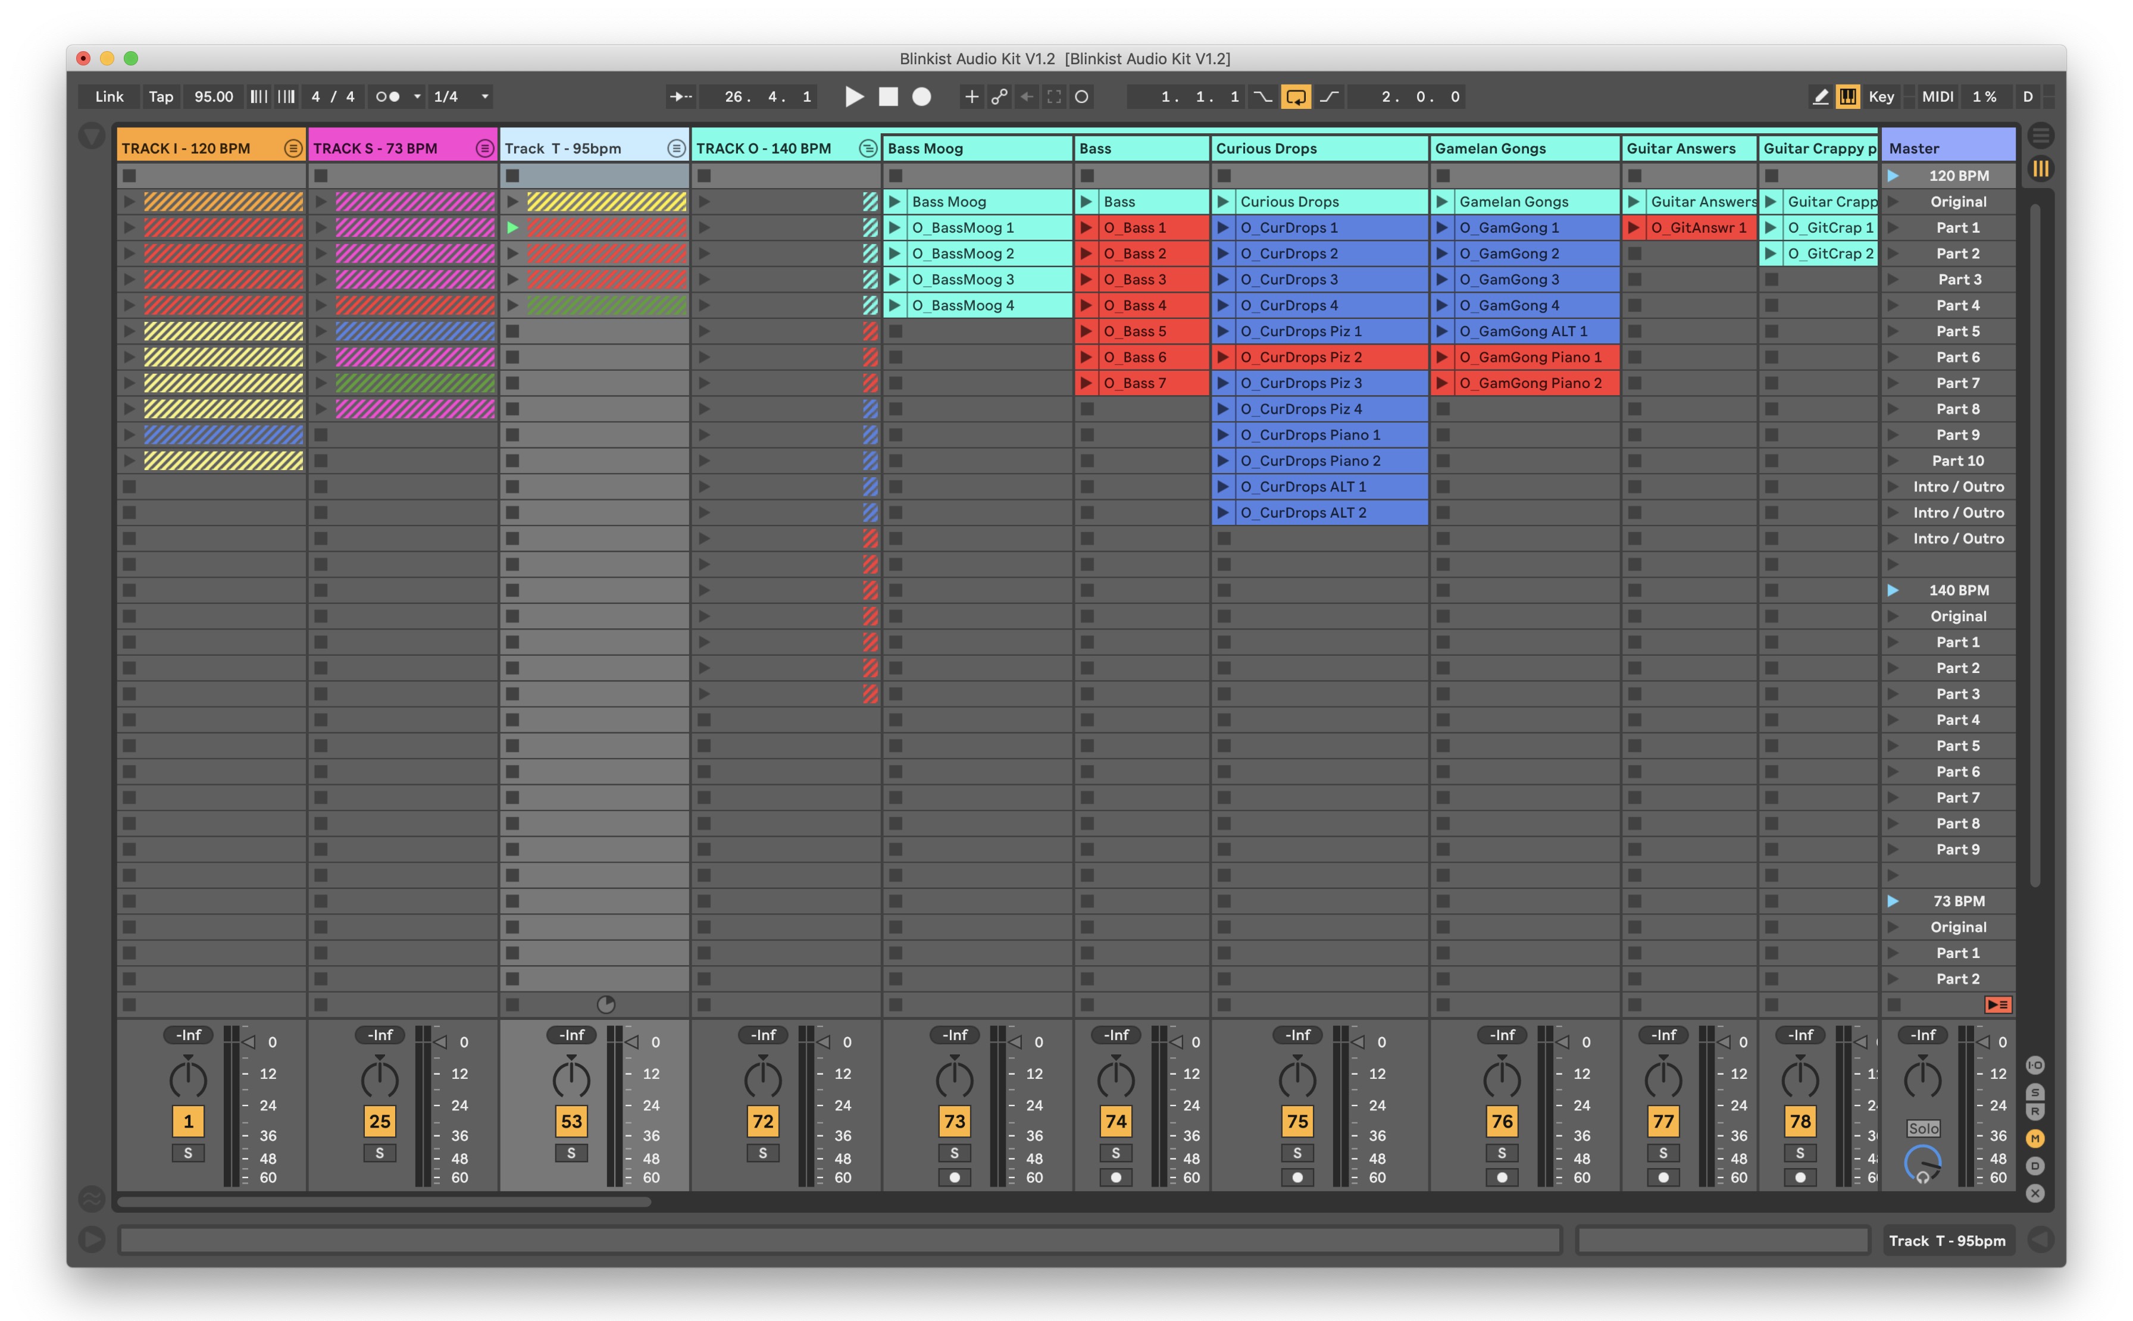Toggle the Metronome button

pyautogui.click(x=387, y=97)
